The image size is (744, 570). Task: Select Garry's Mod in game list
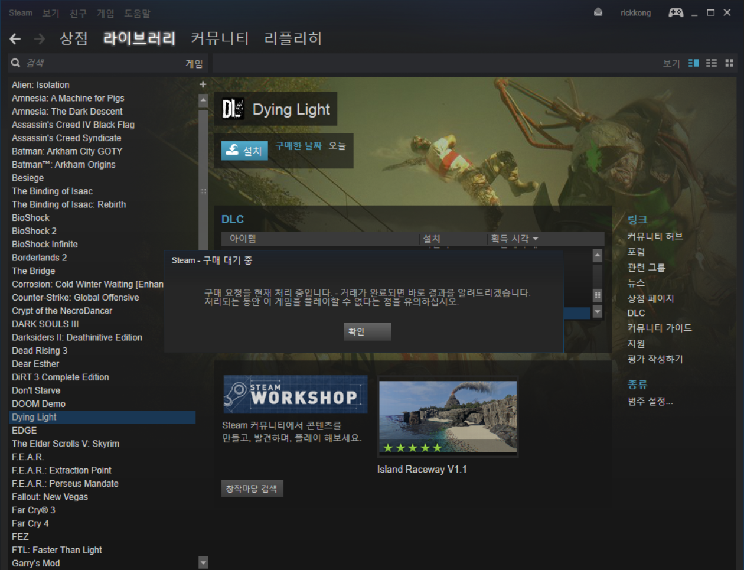point(36,564)
